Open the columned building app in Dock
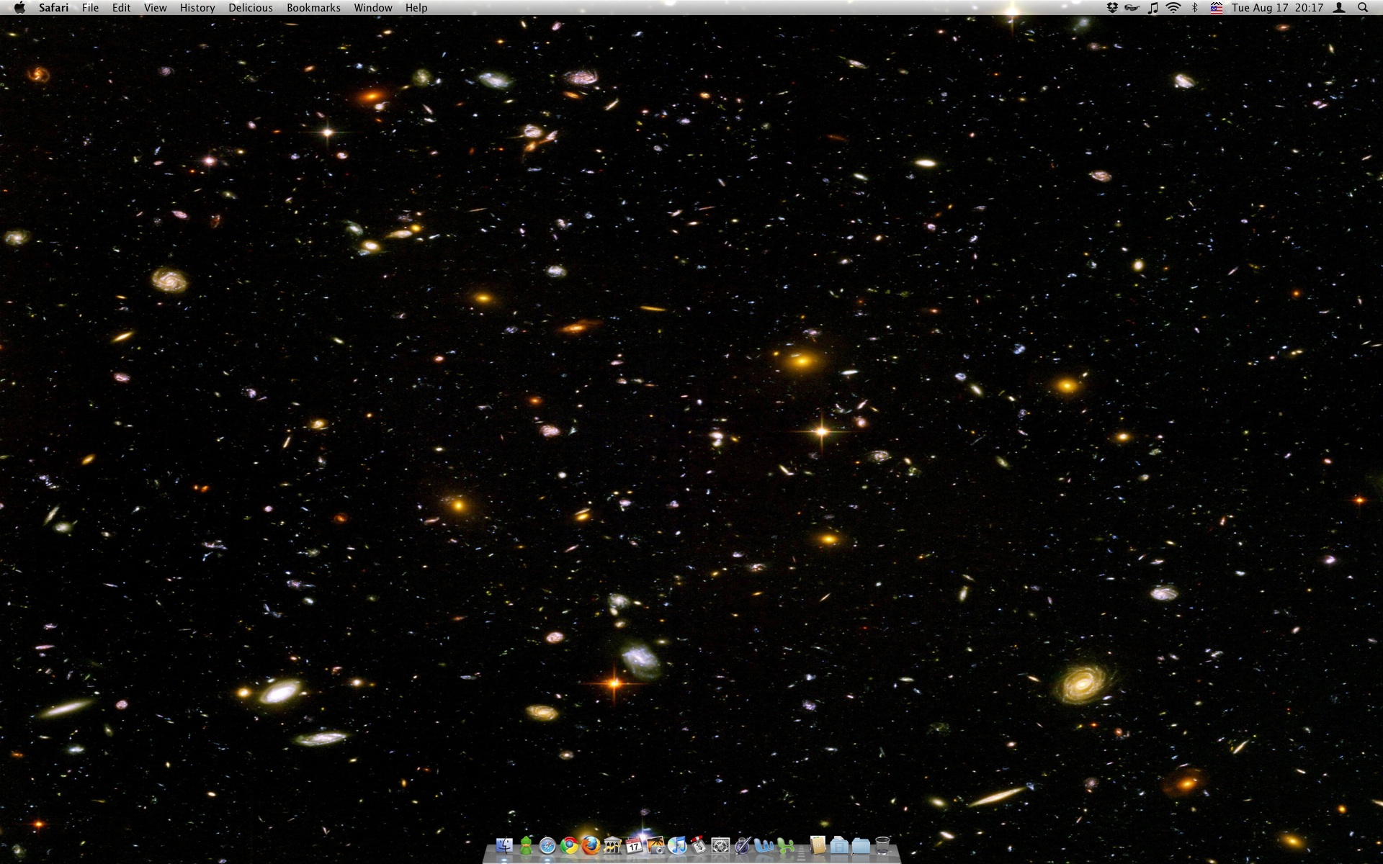1383x864 pixels. (x=612, y=845)
